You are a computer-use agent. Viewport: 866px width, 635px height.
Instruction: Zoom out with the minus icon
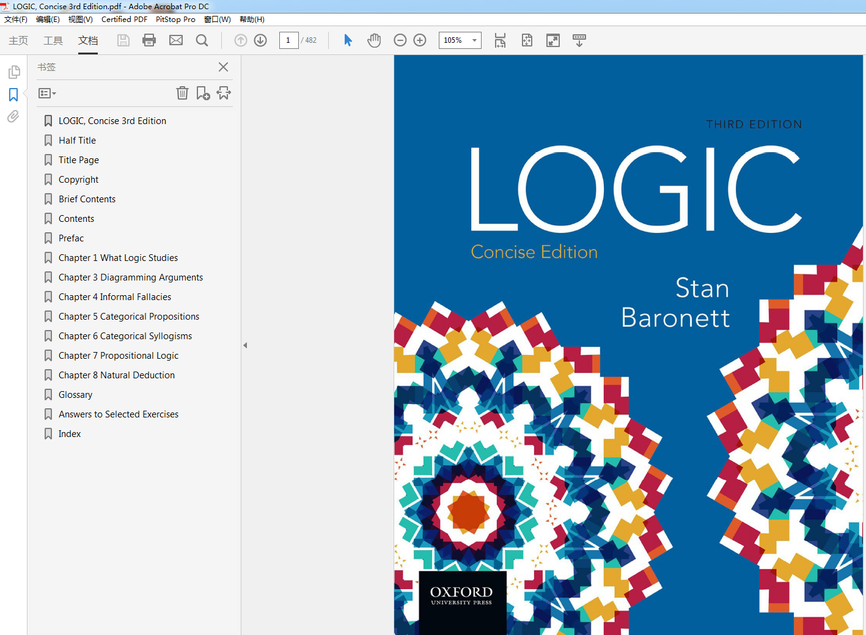click(x=400, y=40)
